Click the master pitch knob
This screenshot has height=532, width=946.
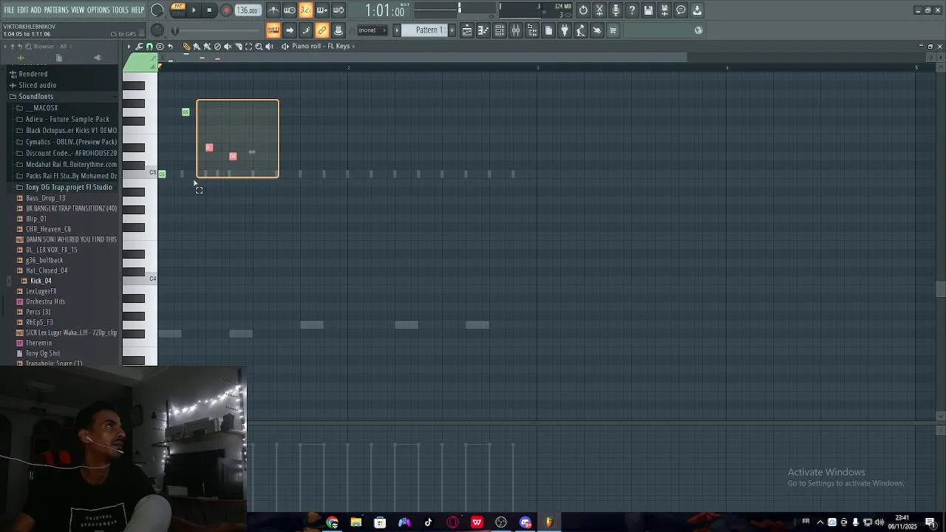pyautogui.click(x=157, y=30)
